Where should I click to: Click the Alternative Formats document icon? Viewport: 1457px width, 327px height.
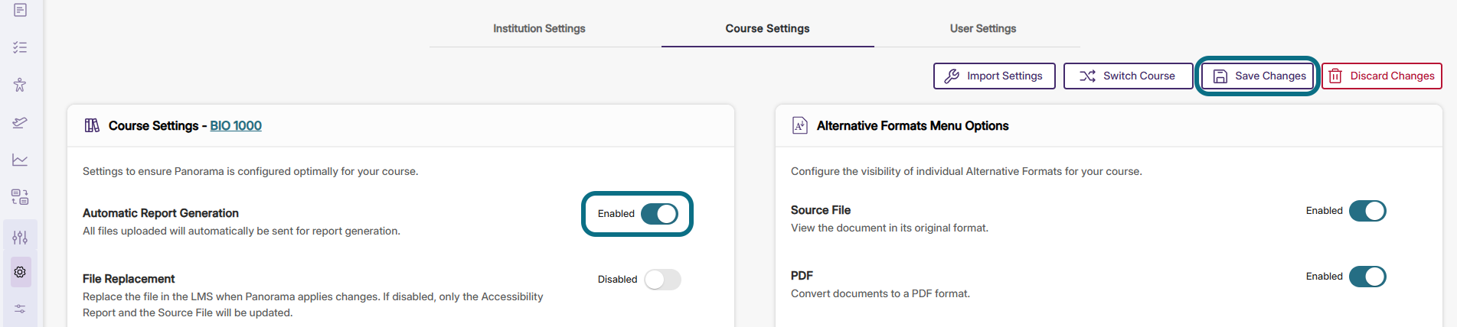coord(800,125)
